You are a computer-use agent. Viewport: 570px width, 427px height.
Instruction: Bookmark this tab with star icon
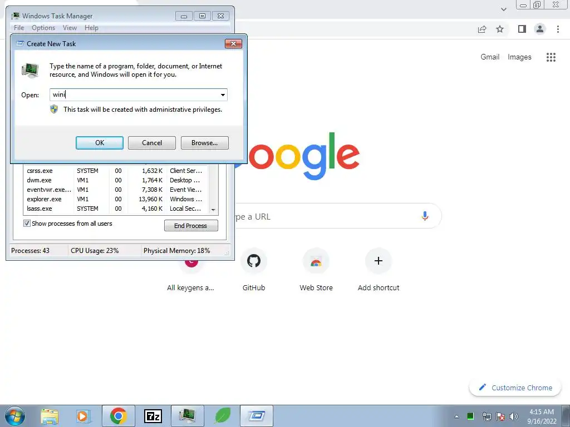(x=500, y=29)
